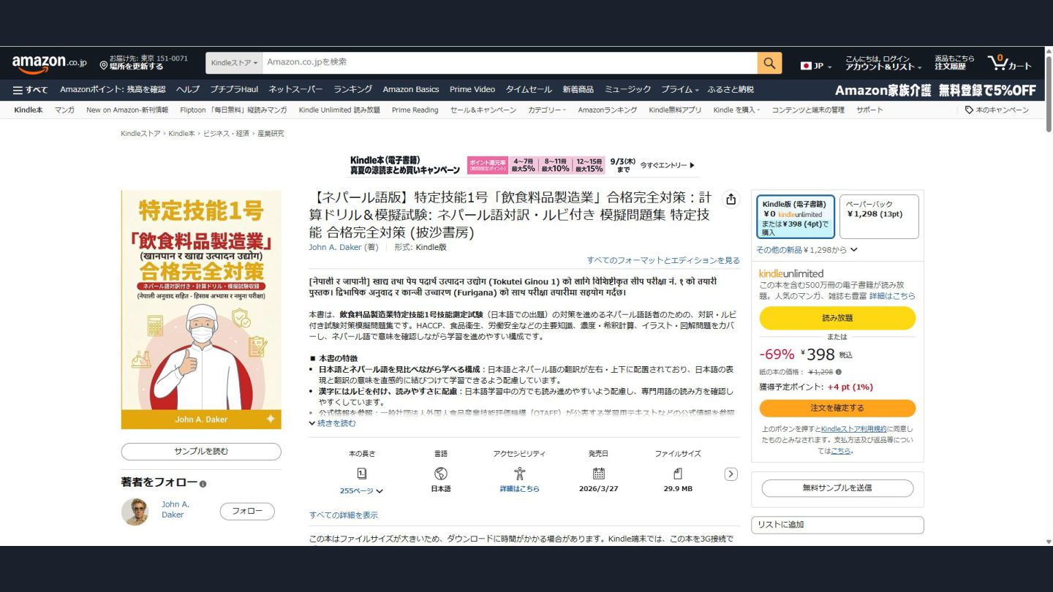1053x592 pixels.
Task: Click the 無料サンプルを送信 button
Action: tap(837, 488)
